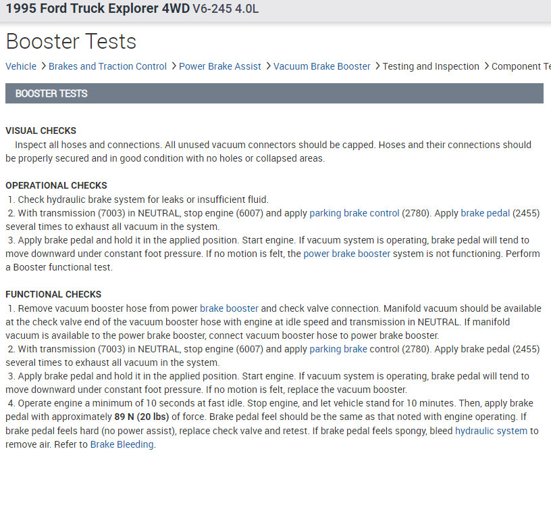551x516 pixels.
Task: Click chevron arrow before Brakes and Traction Control
Action: (x=43, y=66)
